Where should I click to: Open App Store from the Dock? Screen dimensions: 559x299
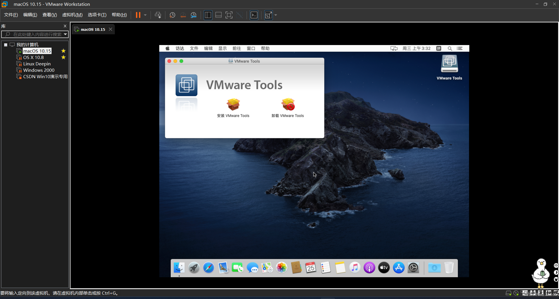pyautogui.click(x=399, y=268)
